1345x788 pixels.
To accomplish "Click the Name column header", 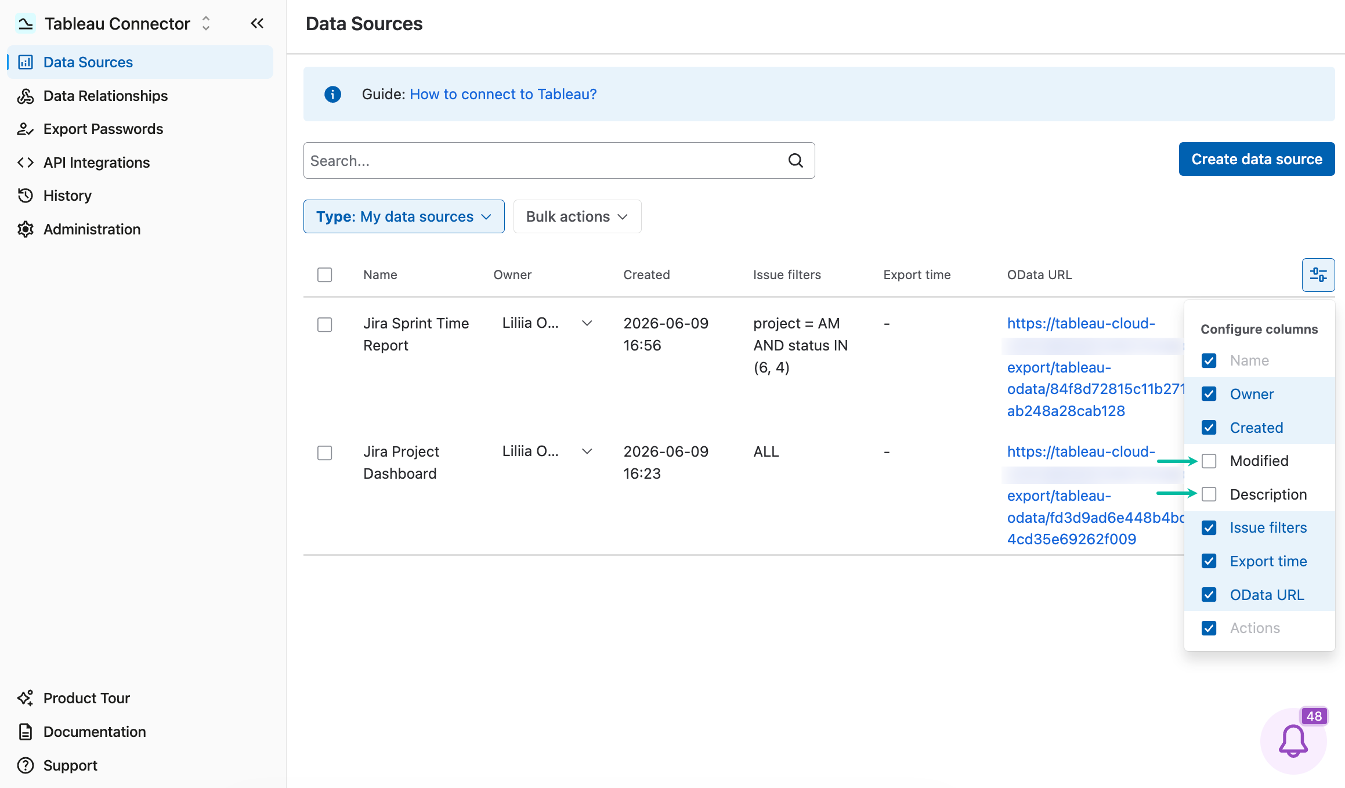I will [x=380, y=274].
